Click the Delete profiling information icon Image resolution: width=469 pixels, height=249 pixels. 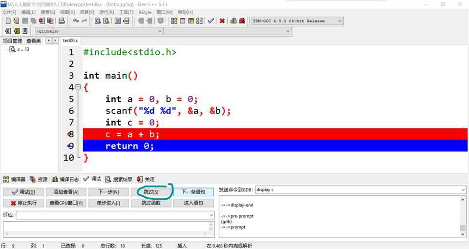click(242, 21)
